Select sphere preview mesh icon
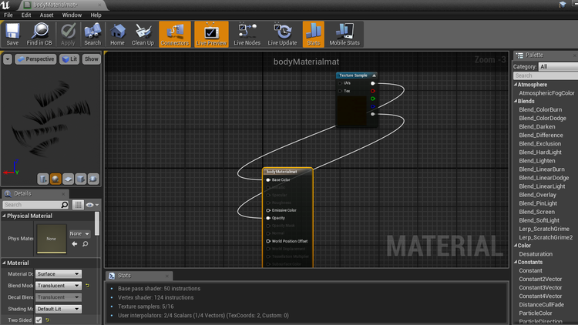This screenshot has width=578, height=325. coord(55,179)
